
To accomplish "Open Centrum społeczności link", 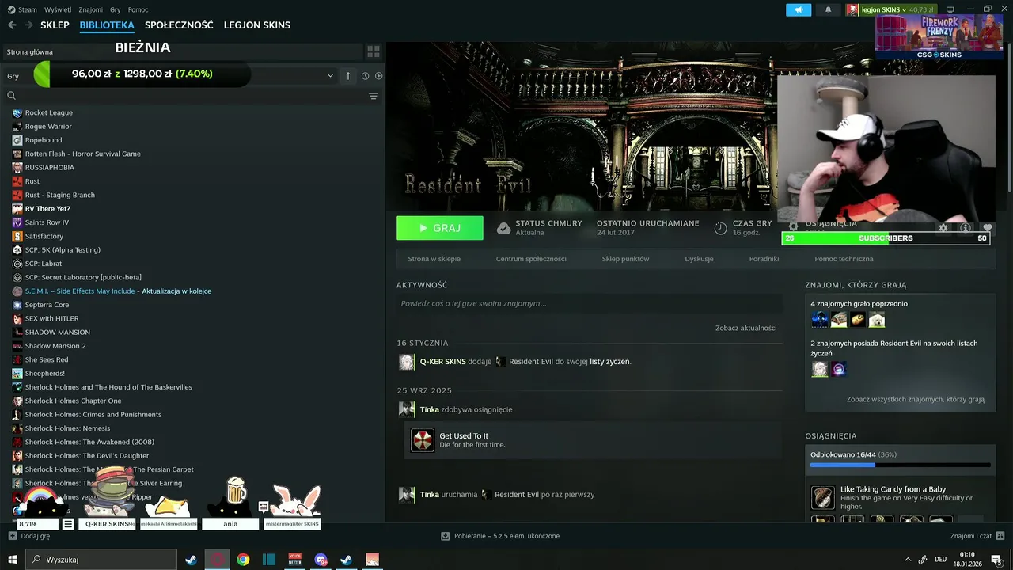I will [531, 259].
